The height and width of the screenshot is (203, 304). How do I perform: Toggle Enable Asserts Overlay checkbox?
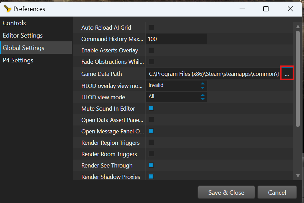(x=151, y=50)
